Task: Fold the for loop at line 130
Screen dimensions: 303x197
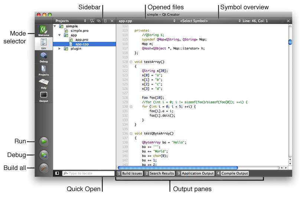Action: [131, 107]
